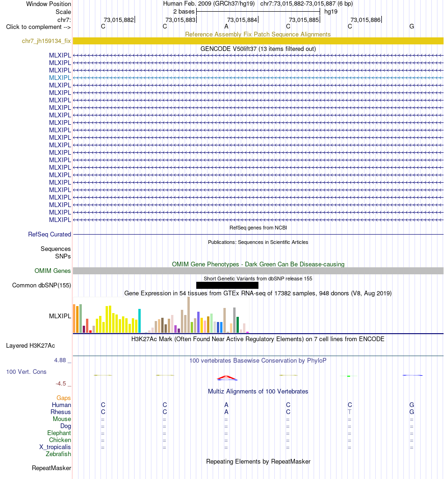444x479 pixels.
Task: Click the -4.5 PhyloP lower scale value
Action: point(60,383)
